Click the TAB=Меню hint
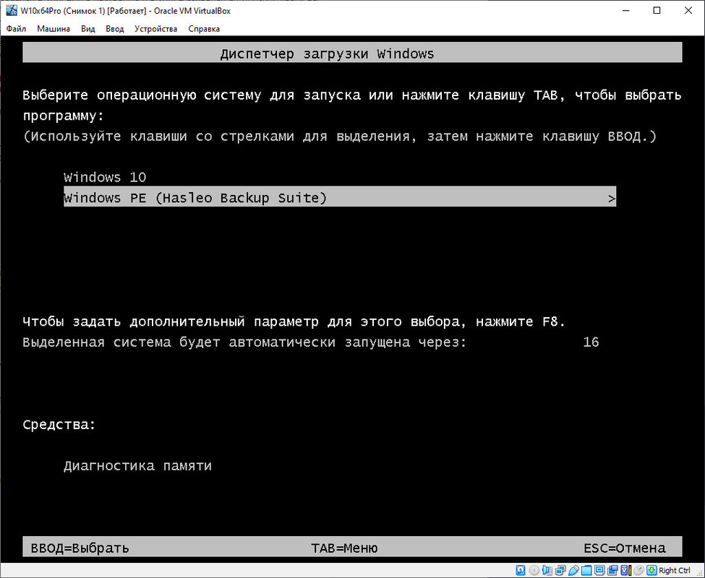This screenshot has height=578, width=705. pos(344,548)
